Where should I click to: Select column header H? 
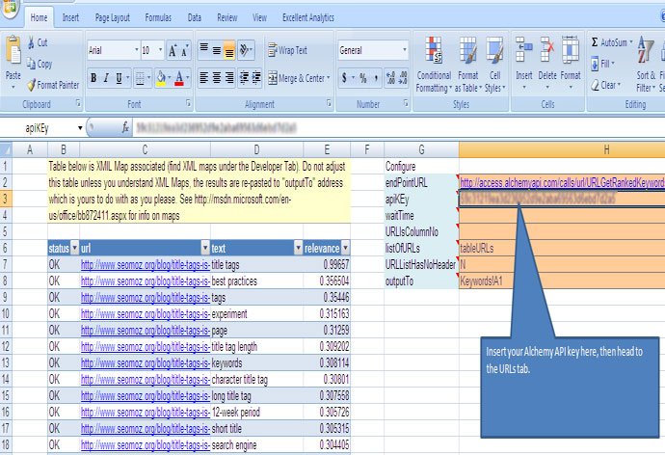coord(562,149)
